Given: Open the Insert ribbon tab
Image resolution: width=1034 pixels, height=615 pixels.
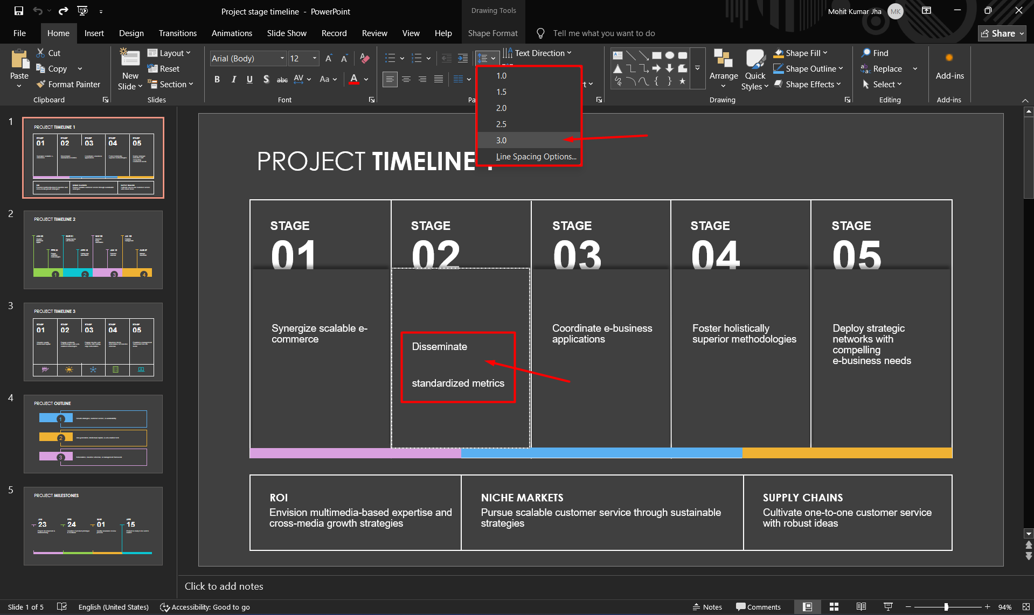Looking at the screenshot, I should pos(94,33).
